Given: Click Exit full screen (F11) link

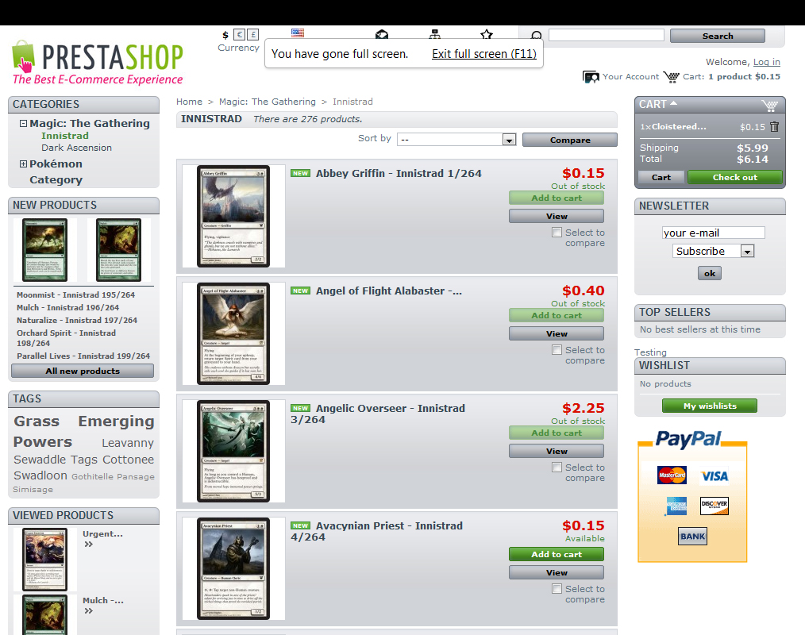Looking at the screenshot, I should pyautogui.click(x=484, y=54).
